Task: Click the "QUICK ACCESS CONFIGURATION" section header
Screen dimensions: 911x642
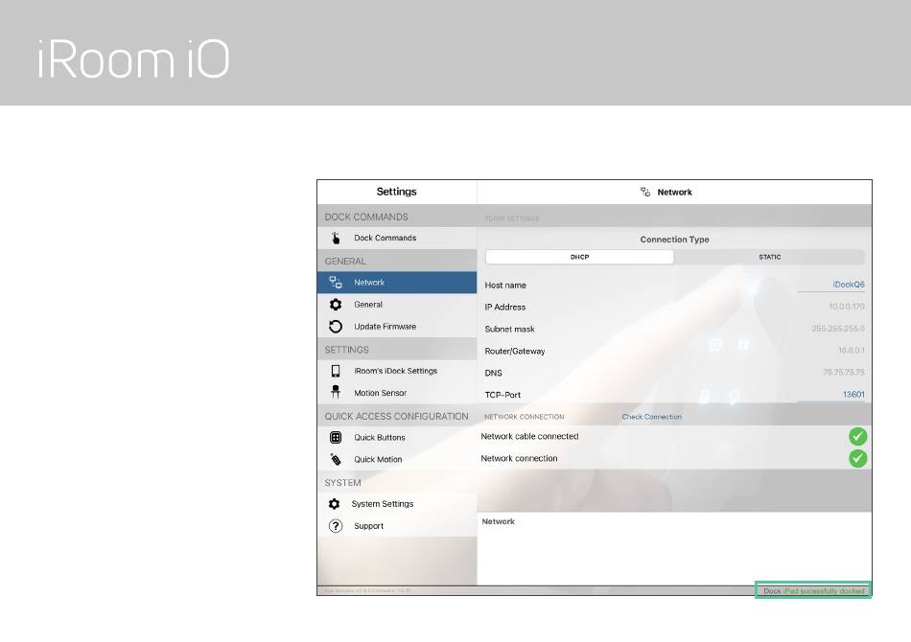Action: click(396, 416)
